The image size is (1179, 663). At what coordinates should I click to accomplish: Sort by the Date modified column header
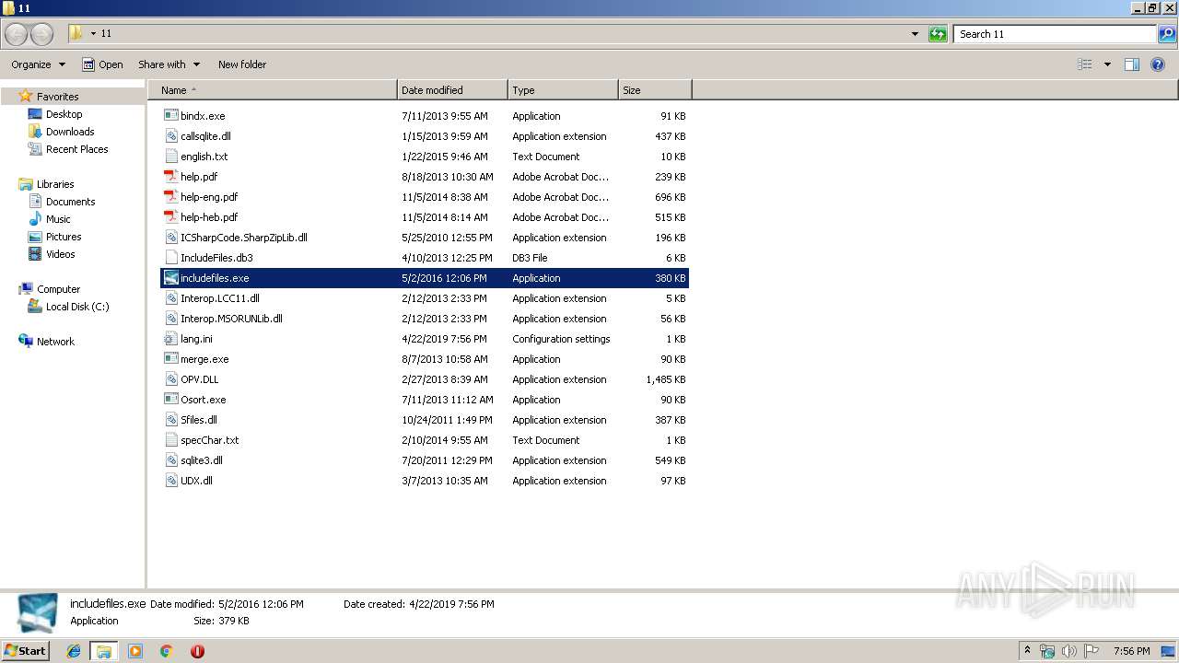click(x=452, y=90)
